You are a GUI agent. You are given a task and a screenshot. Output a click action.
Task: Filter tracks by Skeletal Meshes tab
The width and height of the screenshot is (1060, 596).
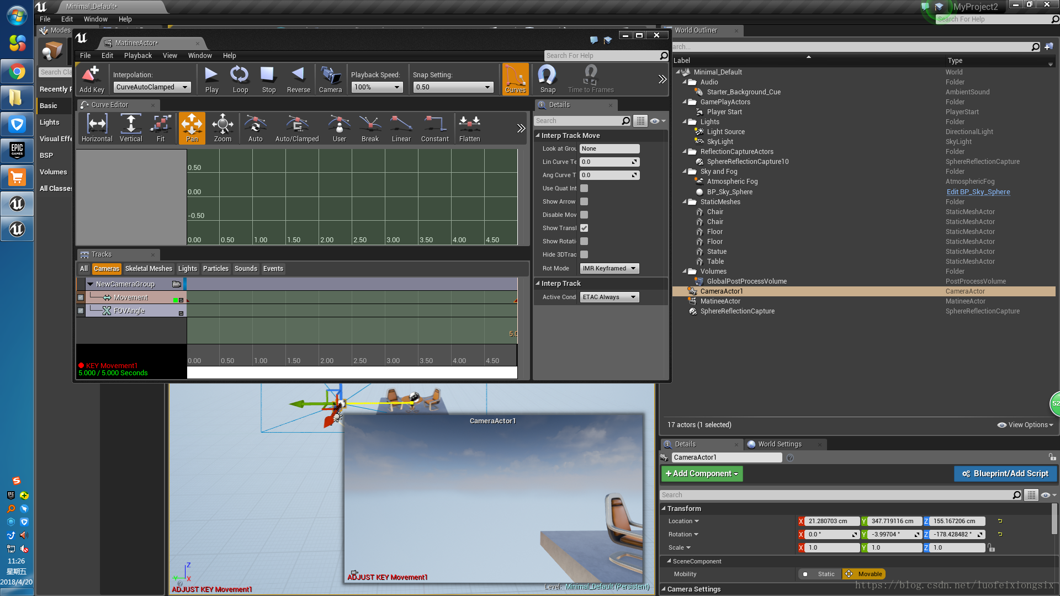coord(149,269)
